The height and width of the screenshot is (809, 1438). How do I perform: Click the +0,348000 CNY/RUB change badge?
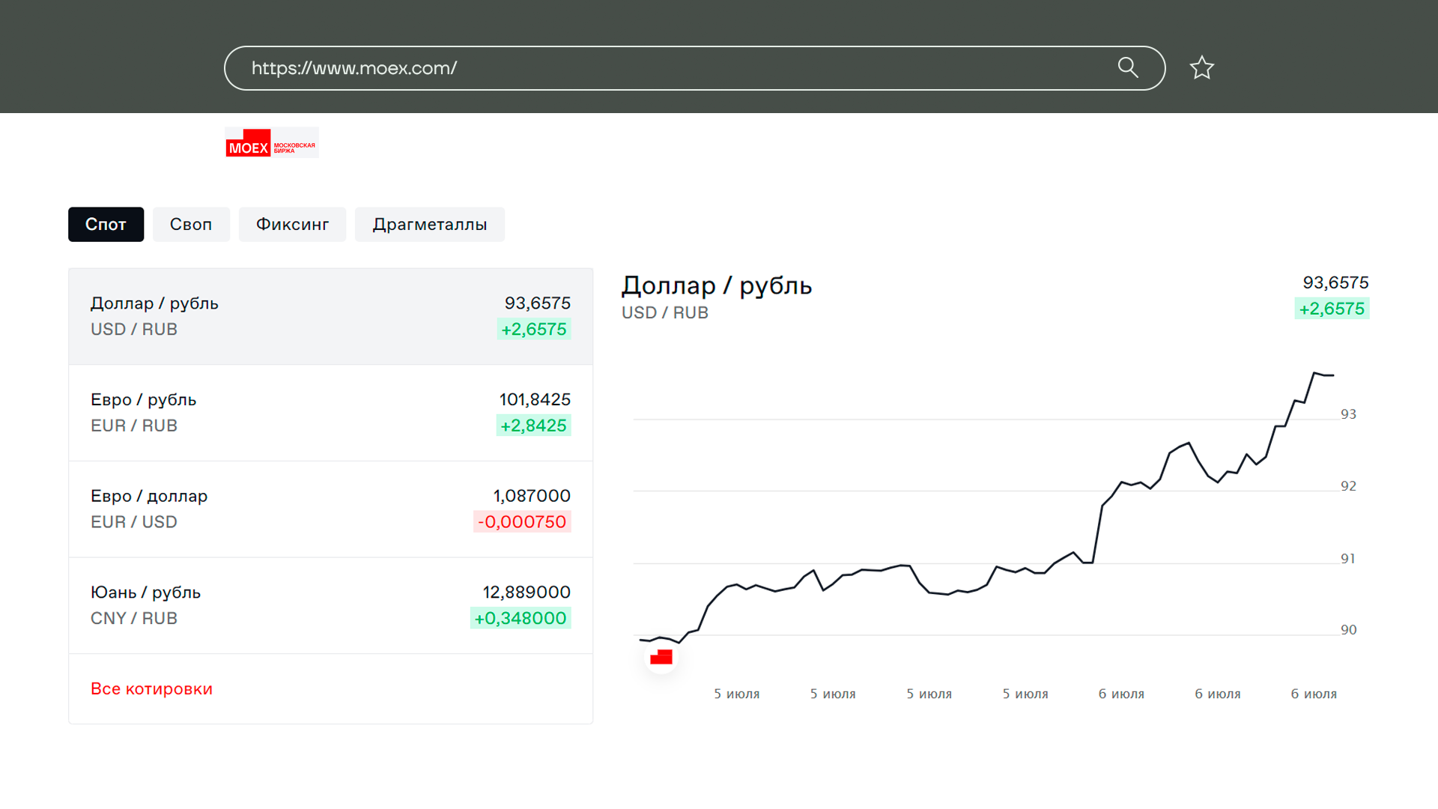pyautogui.click(x=521, y=619)
